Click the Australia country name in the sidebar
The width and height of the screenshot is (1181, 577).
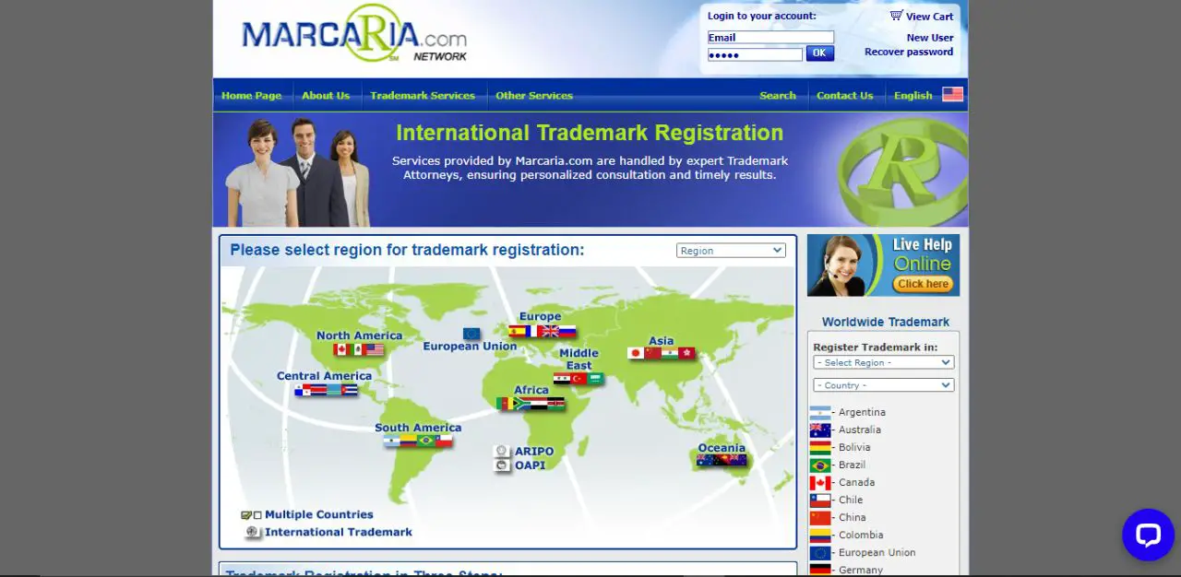coord(860,430)
